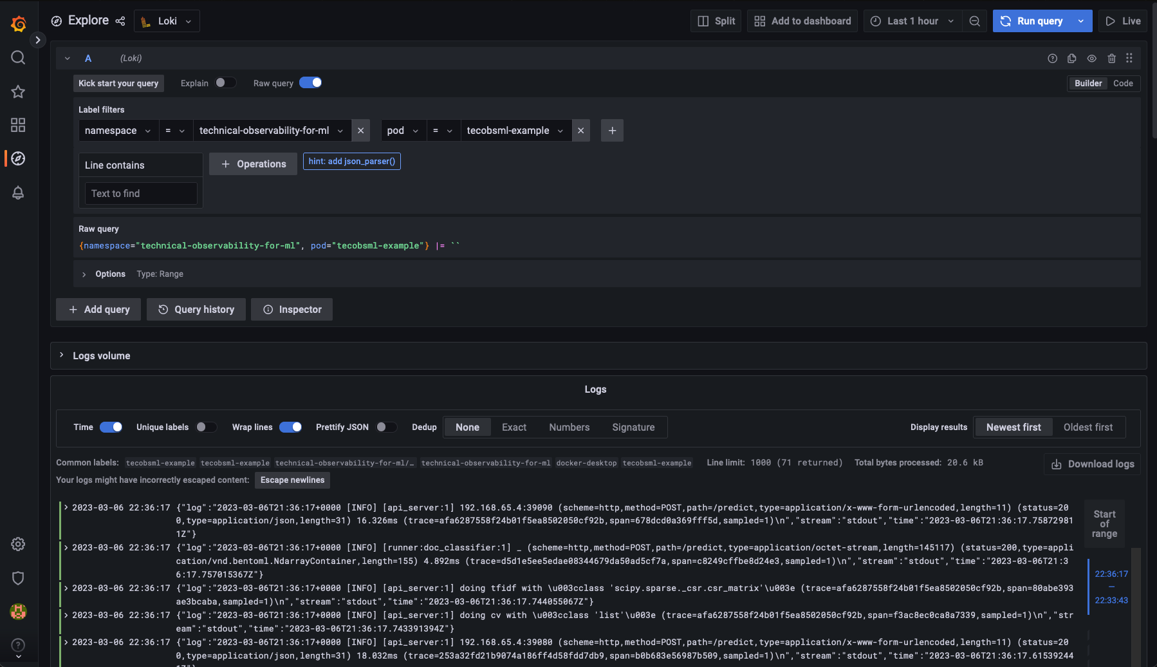The height and width of the screenshot is (667, 1157).
Task: Remove the pod label filter
Action: pos(580,131)
